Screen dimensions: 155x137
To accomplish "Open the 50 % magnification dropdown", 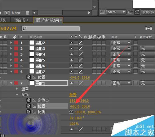I will point(116,12).
